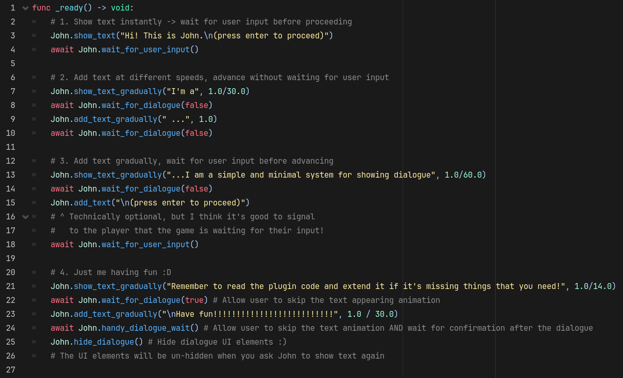Viewport: 623px width, 378px height.
Task: Click the "func" keyword on line 1
Action: [x=41, y=8]
